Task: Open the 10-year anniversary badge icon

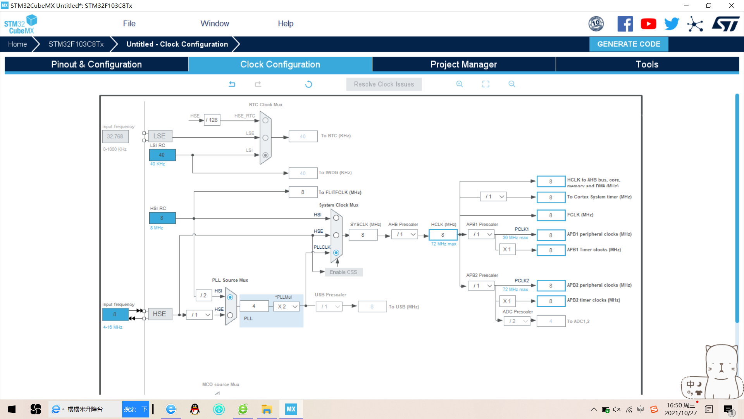Action: click(x=596, y=24)
